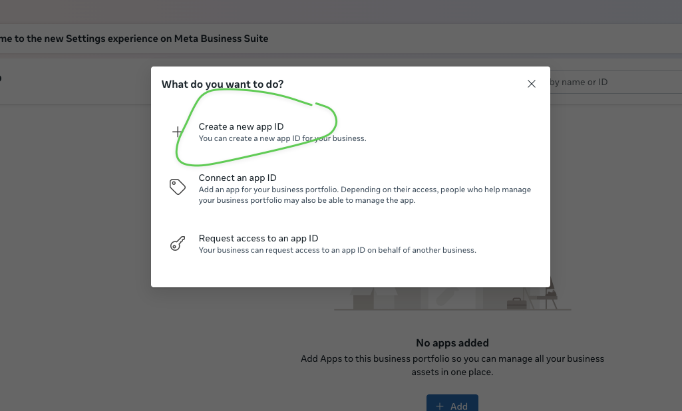
Task: Click the search field labeled by name or ID
Action: coord(612,81)
